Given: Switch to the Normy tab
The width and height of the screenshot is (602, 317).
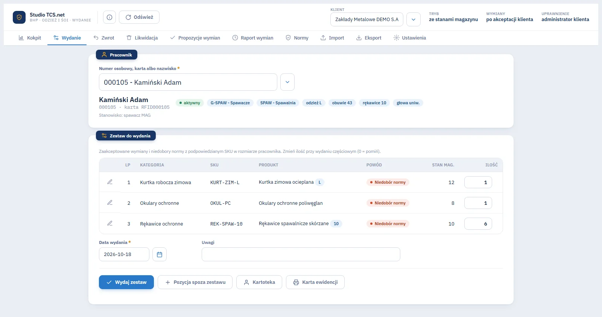Looking at the screenshot, I should click(297, 38).
